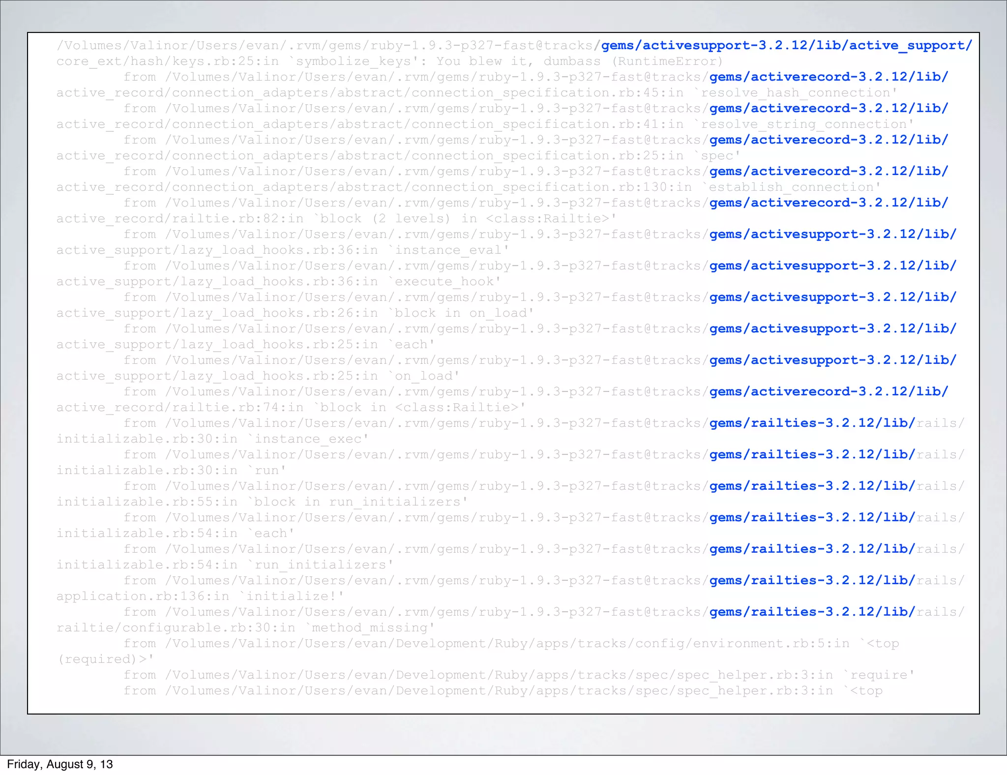
Task: Click the 'Friday, August 9, 13' footer date
Action: pyautogui.click(x=60, y=764)
